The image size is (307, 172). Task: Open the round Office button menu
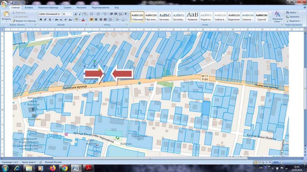coord(4,4)
